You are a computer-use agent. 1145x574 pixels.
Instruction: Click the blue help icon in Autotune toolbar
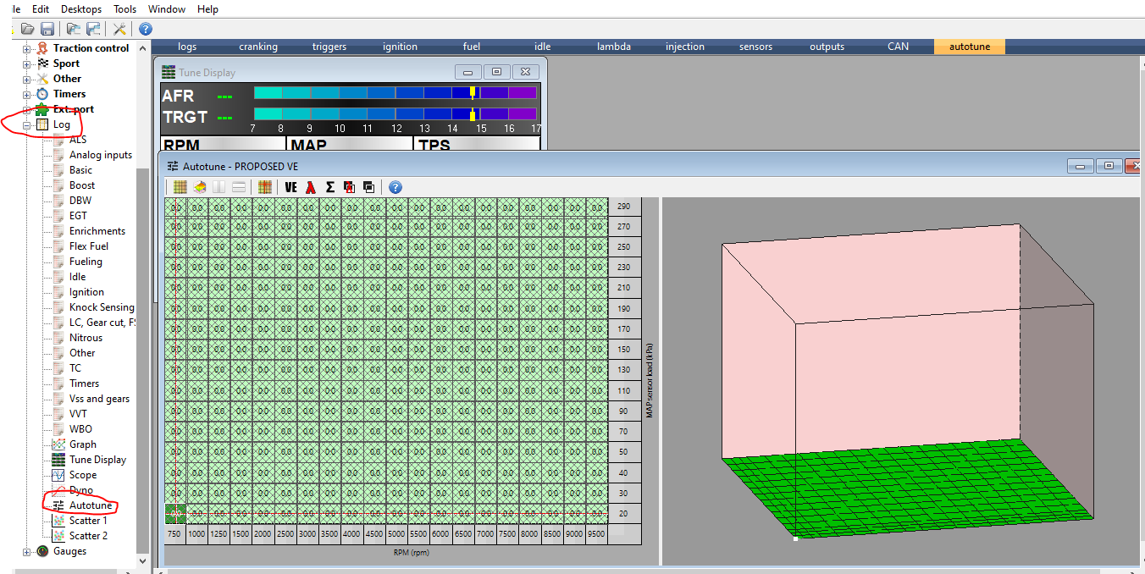395,187
